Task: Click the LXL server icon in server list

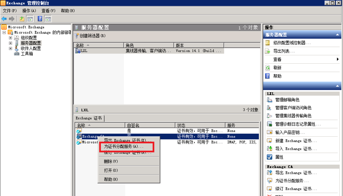Action: pyautogui.click(x=78, y=51)
